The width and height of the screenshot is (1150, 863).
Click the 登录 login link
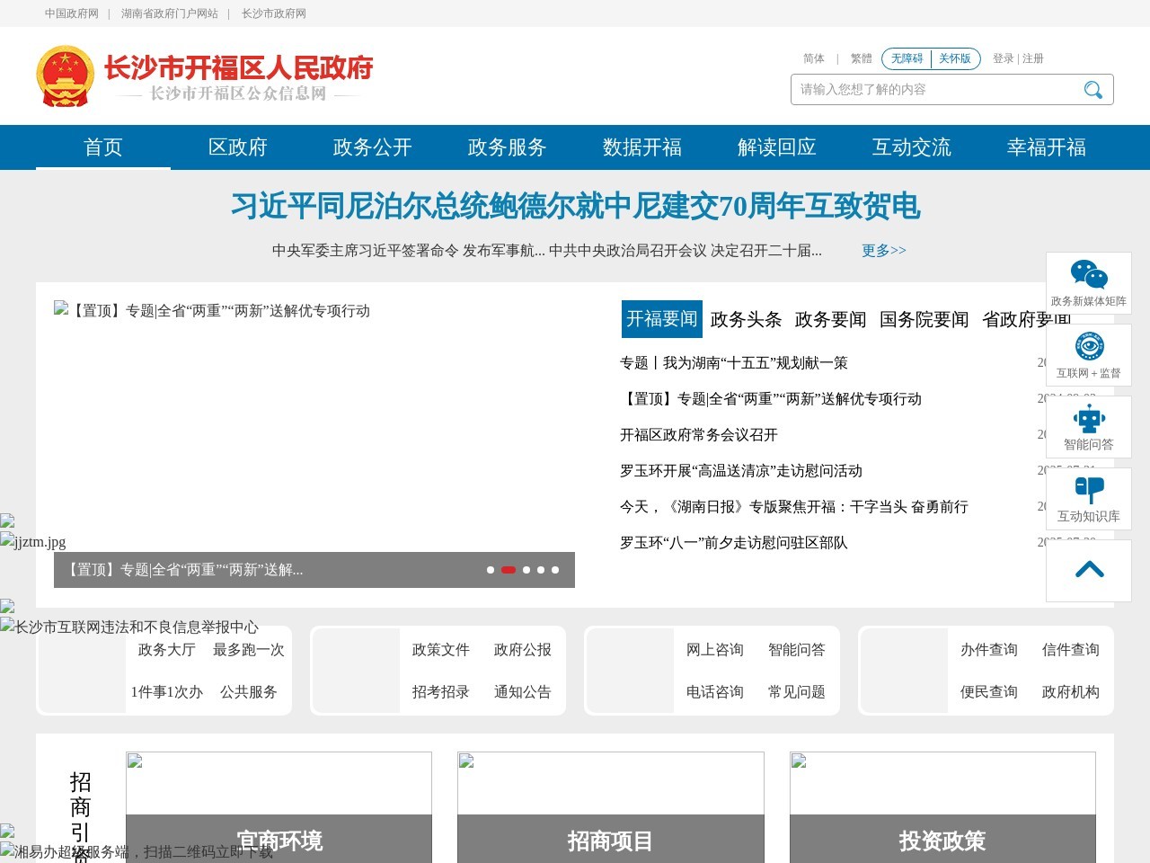tap(1003, 58)
